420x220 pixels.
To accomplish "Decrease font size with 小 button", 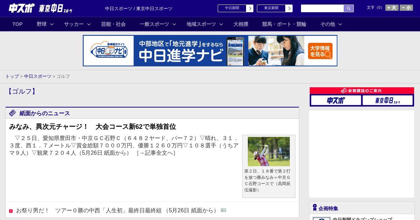I will (406, 8).
